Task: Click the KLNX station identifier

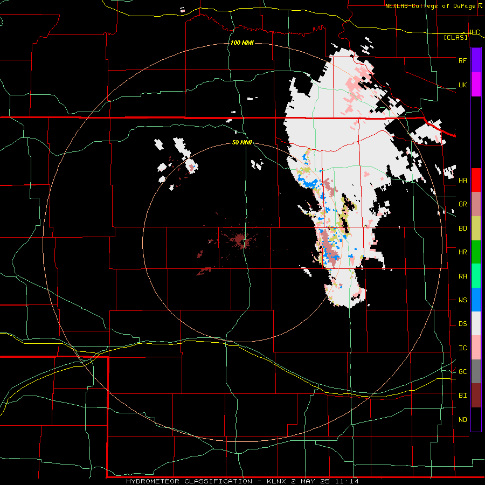Action: pos(277,481)
